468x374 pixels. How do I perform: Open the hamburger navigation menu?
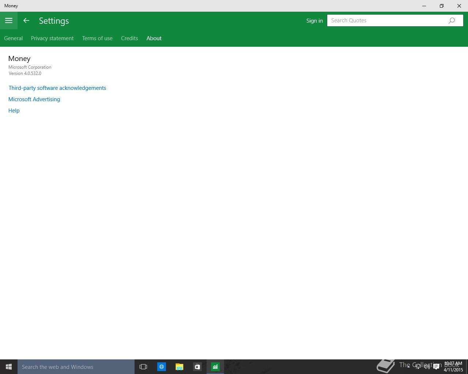9,20
